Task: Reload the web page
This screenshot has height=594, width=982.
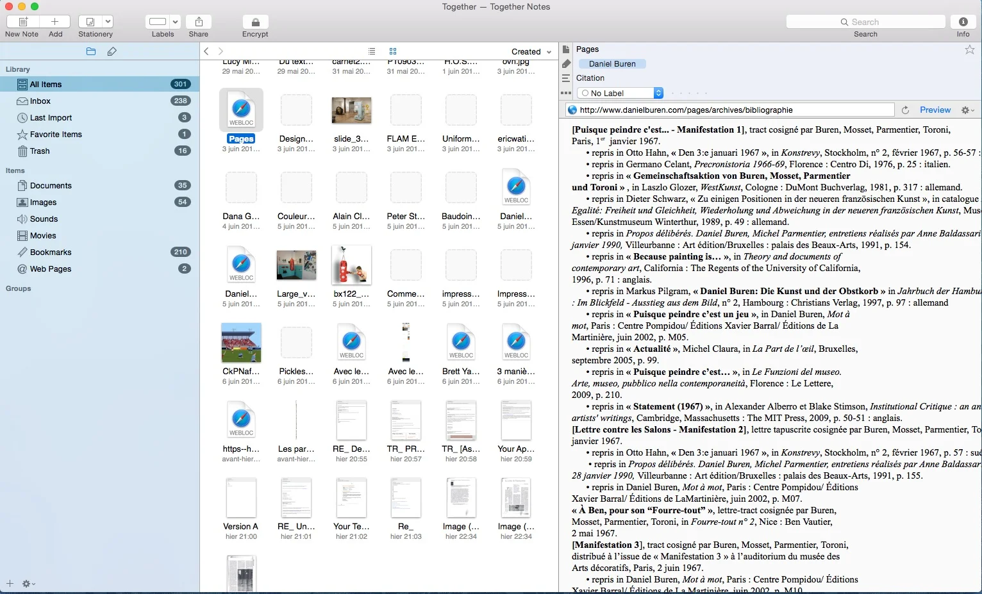Action: (x=905, y=110)
